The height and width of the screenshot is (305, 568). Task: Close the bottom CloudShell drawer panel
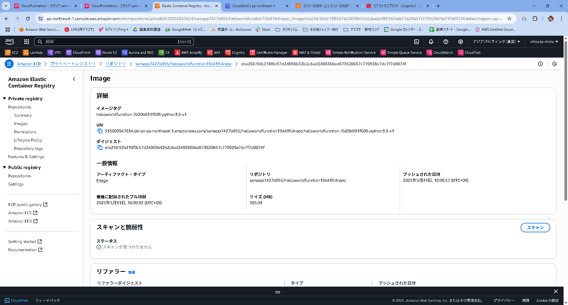556,291
